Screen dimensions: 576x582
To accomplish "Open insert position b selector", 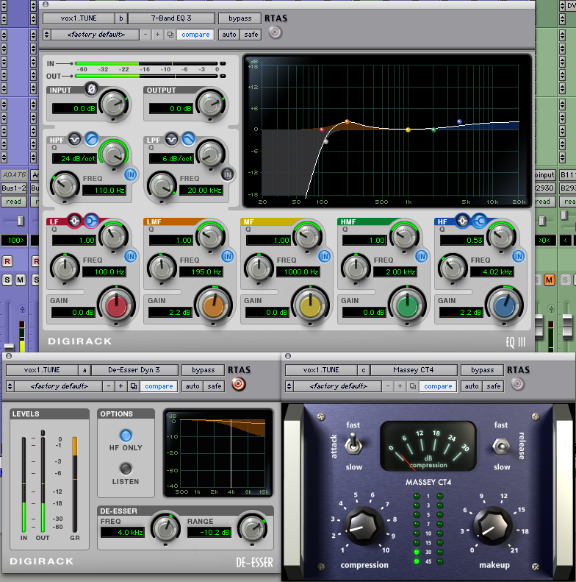I will (121, 18).
